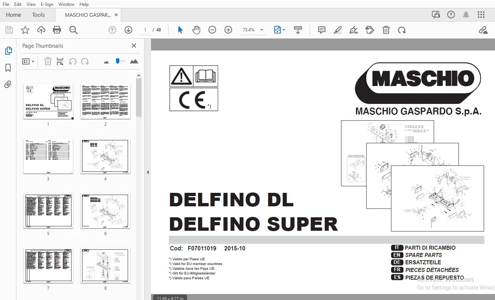Open the Help question mark icon
Screen dimensions: 495x300
tap(451, 15)
